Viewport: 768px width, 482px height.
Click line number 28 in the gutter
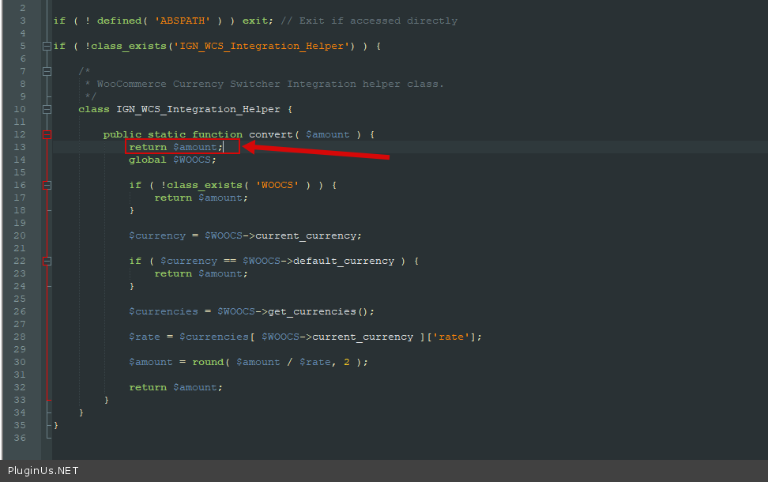pyautogui.click(x=20, y=337)
